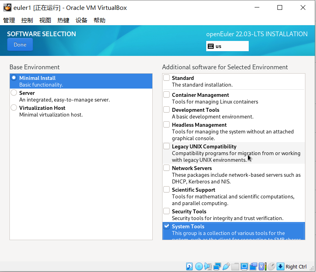
Task: Enable Scientific Support checkbox
Action: pyautogui.click(x=166, y=189)
